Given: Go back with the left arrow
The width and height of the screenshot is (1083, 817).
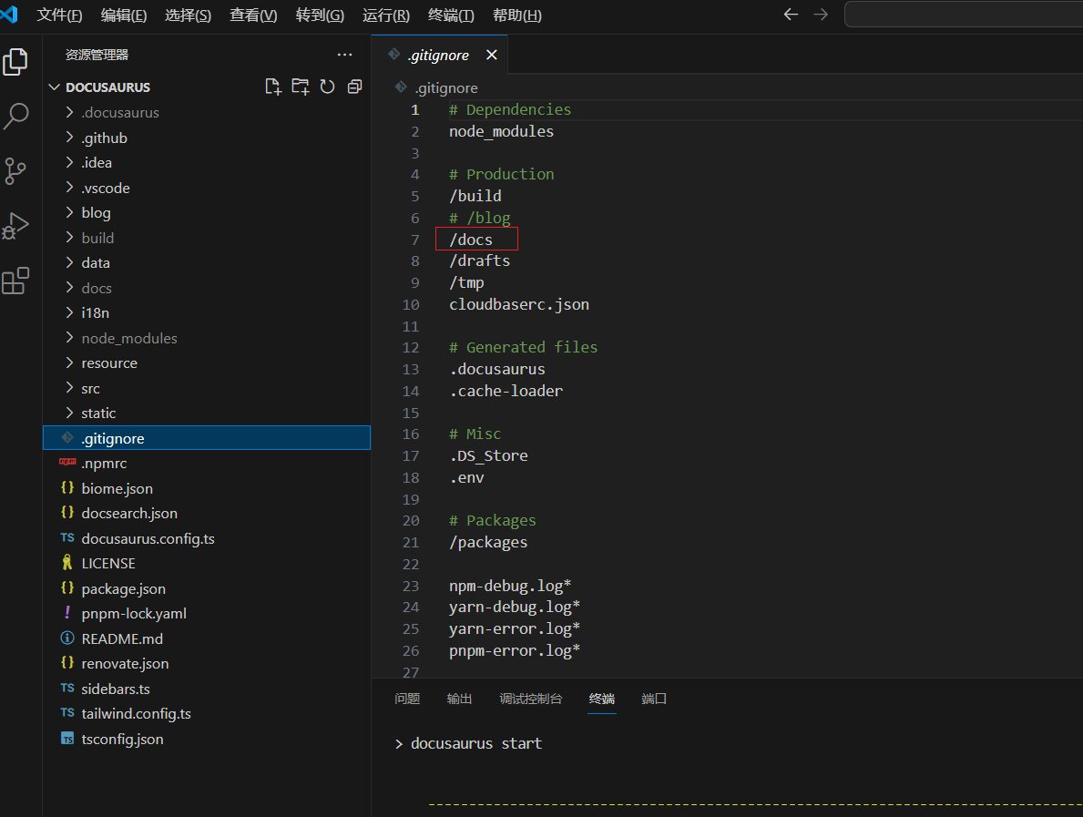Looking at the screenshot, I should pos(791,15).
